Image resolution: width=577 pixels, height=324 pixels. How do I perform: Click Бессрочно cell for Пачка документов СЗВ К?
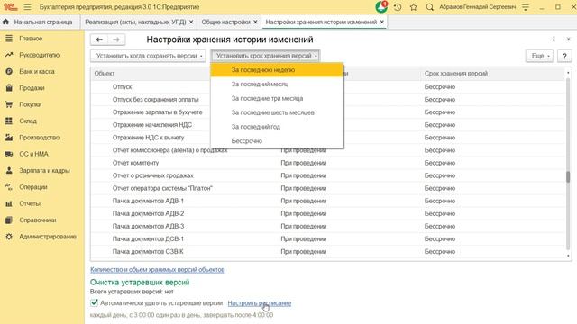point(440,252)
